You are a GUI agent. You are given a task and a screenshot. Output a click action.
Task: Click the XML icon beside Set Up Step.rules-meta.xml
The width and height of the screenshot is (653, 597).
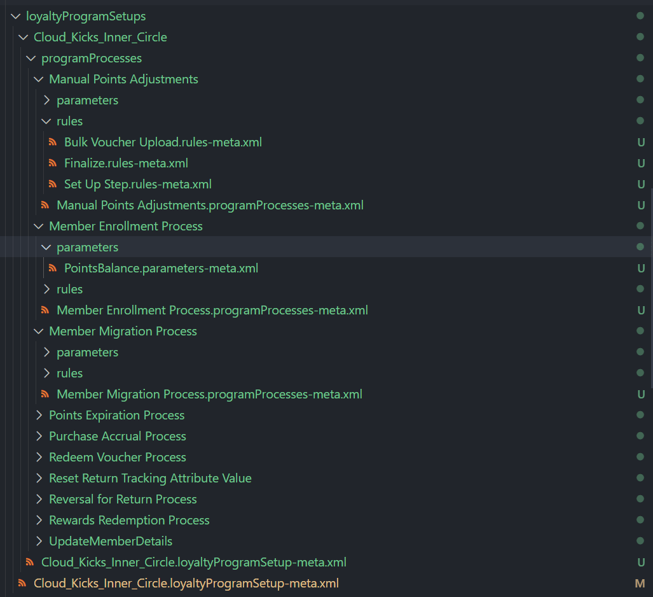pyautogui.click(x=53, y=183)
